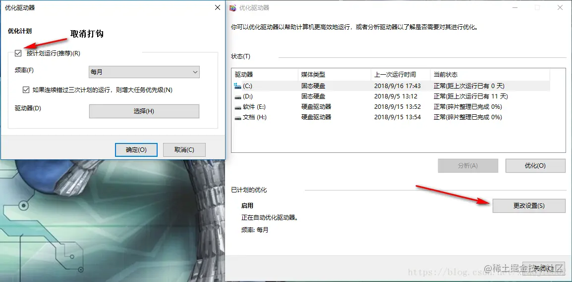Screen dimensions: 572x282
Task: Click the 关闭(C) button in main window
Action: 544,269
